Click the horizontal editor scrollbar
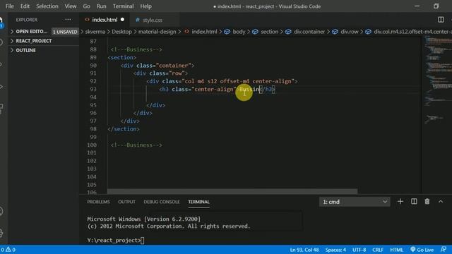 (232, 191)
